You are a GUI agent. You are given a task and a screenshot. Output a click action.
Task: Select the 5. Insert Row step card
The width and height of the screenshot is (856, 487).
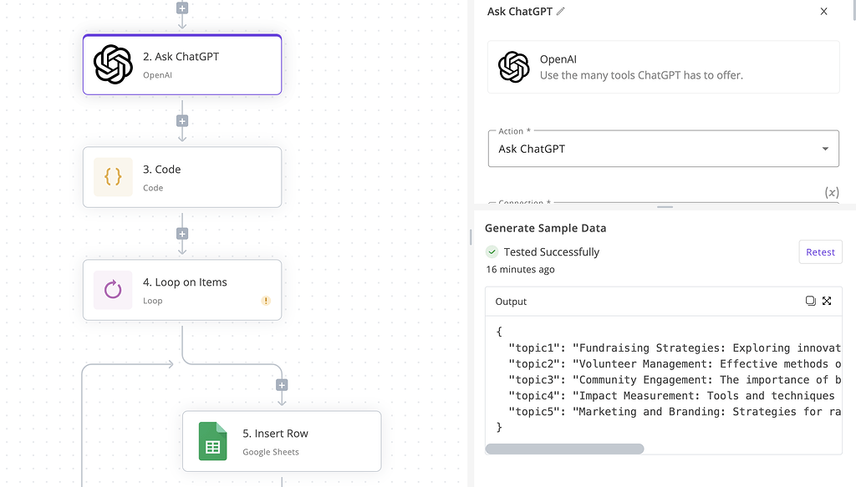[x=282, y=441]
